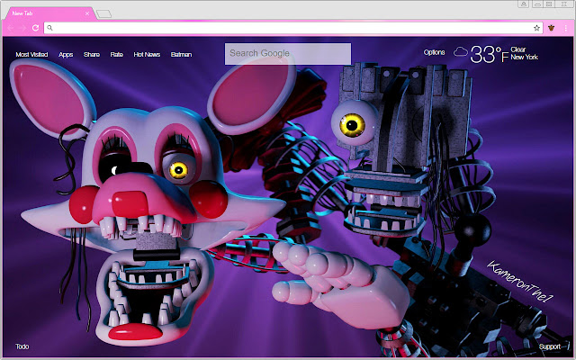Open the bear extension icon

click(551, 28)
